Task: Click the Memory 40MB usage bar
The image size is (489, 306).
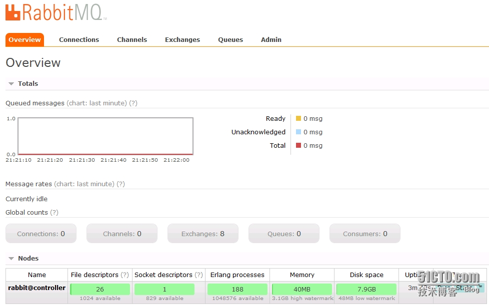Action: 302,289
